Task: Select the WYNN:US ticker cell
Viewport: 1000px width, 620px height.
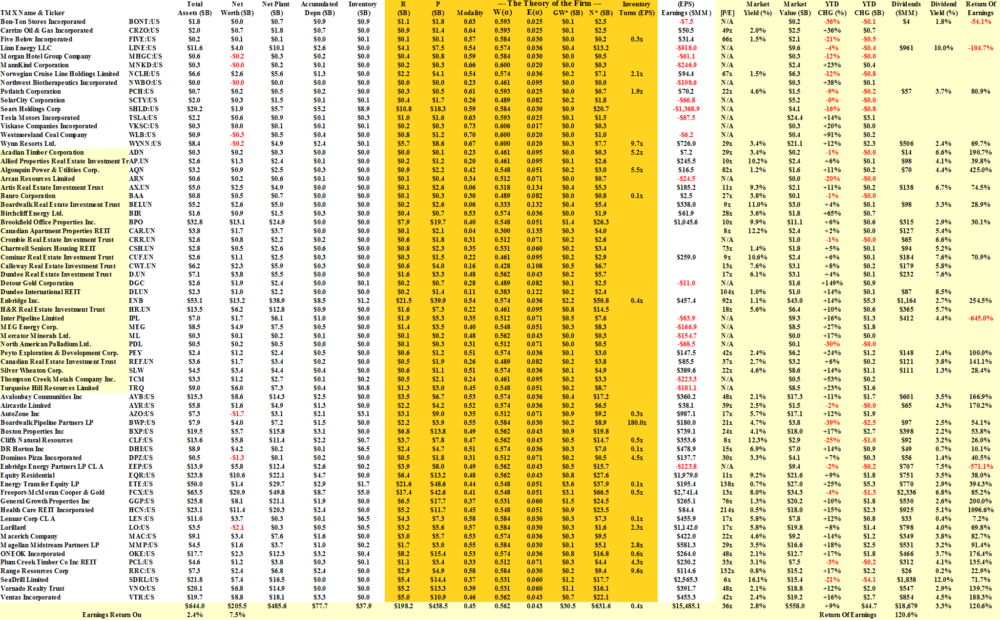Action: (x=145, y=144)
